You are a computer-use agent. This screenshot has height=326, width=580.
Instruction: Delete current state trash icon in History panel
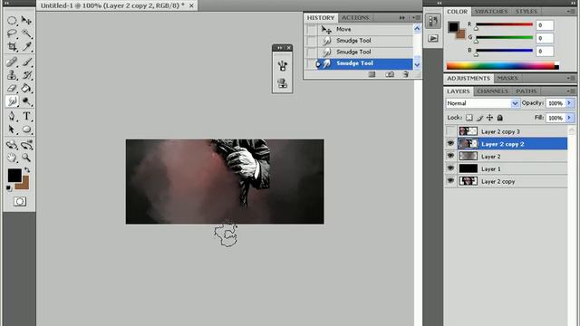coord(406,74)
